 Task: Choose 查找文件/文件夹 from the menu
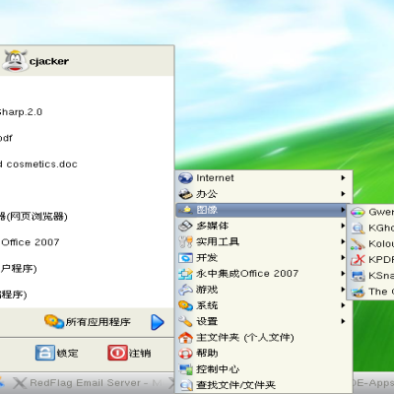pyautogui.click(x=264, y=385)
